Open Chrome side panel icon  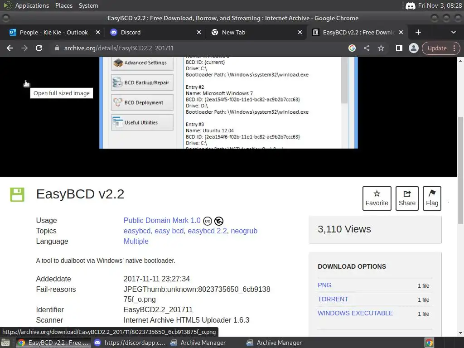pos(399,48)
